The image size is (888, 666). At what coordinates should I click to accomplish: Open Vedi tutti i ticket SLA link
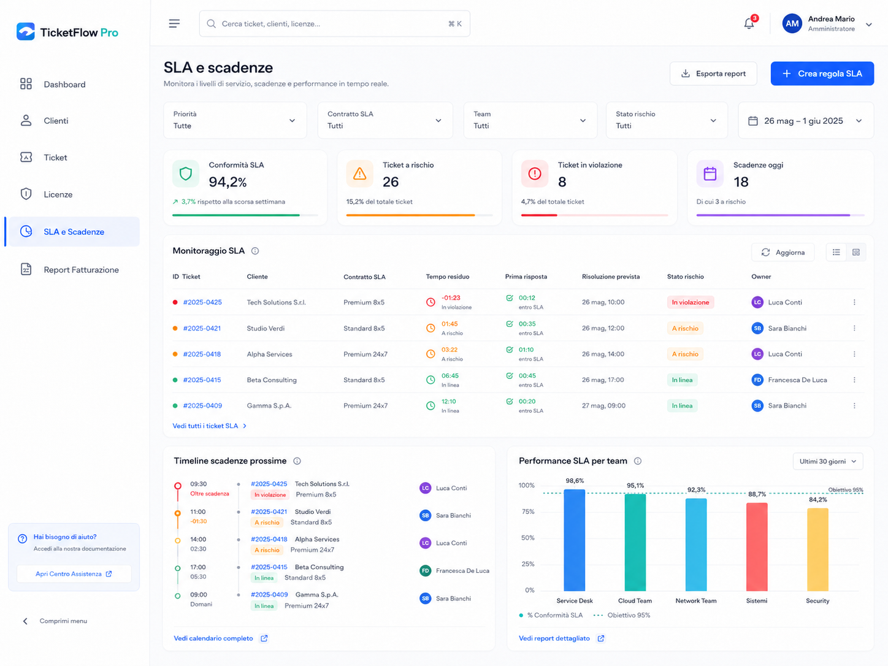[210, 426]
